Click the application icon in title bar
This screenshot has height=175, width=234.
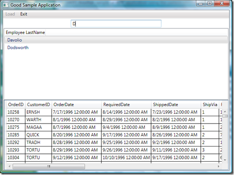click(6, 5)
